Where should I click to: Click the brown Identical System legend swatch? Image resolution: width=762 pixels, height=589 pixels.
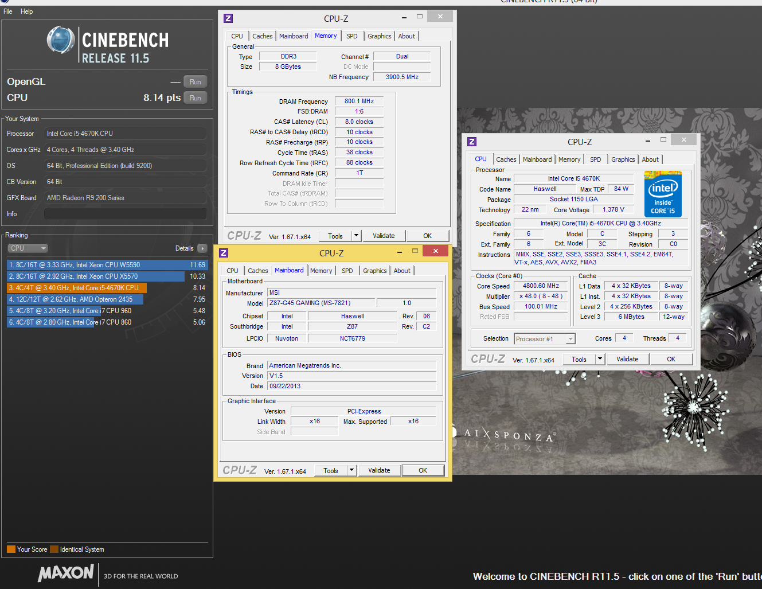54,549
